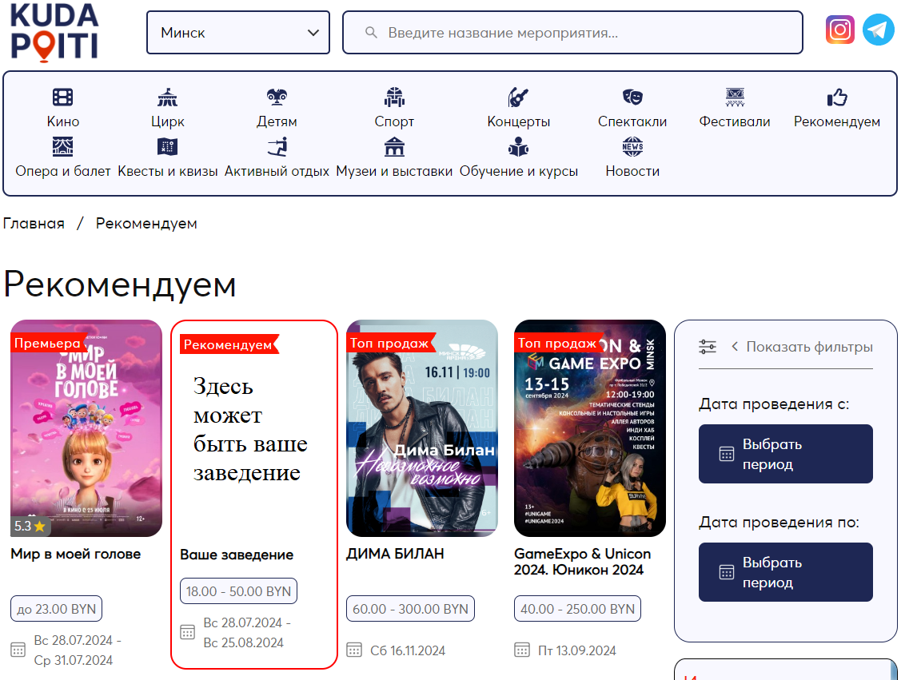Click the Опера и балет icon
Image resolution: width=921 pixels, height=680 pixels.
(63, 147)
